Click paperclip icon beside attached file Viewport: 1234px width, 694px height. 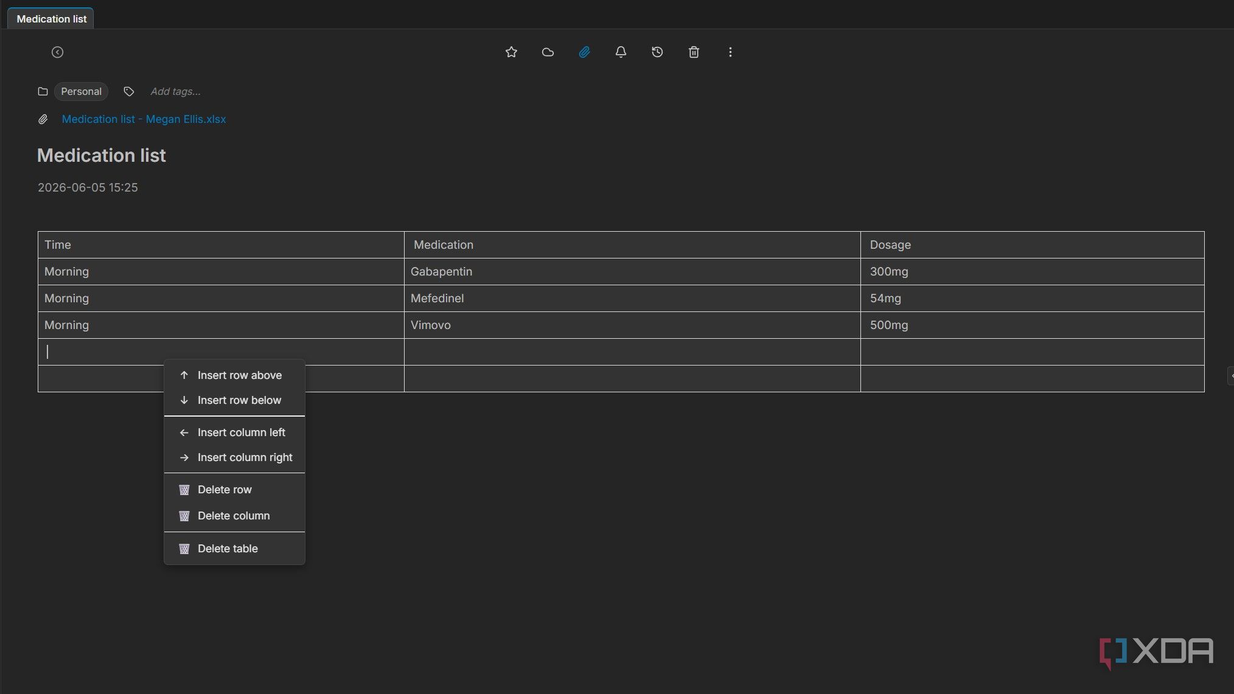point(43,119)
